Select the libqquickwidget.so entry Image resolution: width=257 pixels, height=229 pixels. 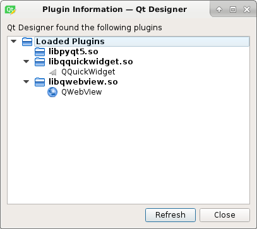[x=91, y=62]
